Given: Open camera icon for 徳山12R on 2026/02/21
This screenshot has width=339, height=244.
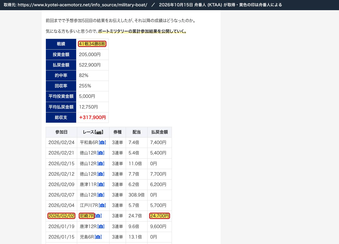Looking at the screenshot, I should (x=101, y=153).
